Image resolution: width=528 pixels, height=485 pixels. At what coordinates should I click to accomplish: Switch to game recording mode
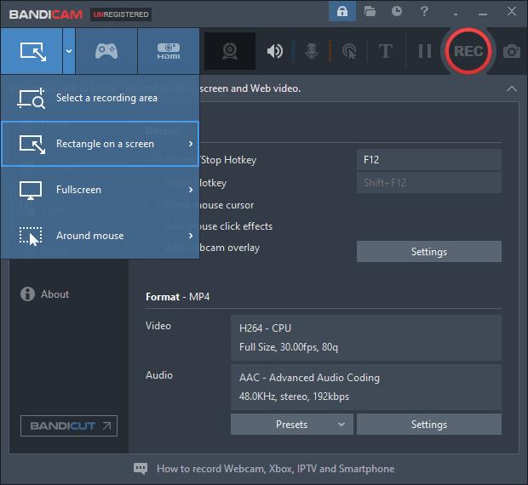(106, 51)
